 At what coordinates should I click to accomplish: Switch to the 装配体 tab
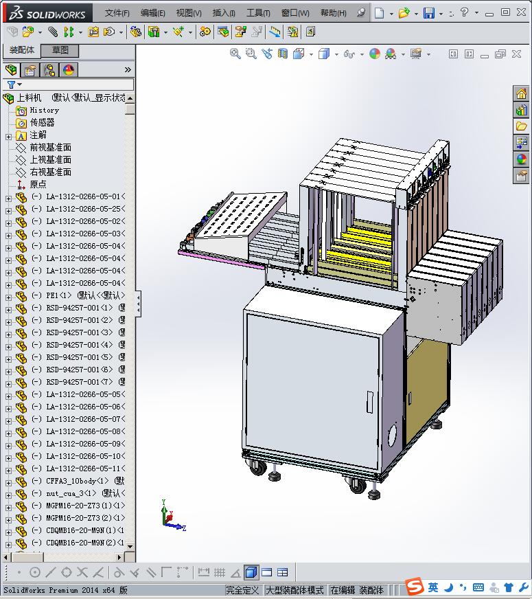tap(22, 50)
